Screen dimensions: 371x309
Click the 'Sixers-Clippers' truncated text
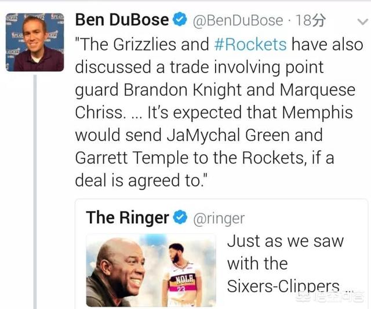coord(283,286)
